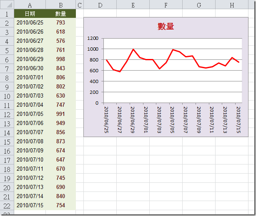Click quantity value 793
Viewport: 256px width, 216px height.
coord(60,22)
